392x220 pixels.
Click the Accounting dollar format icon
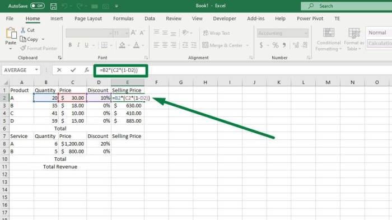(262, 45)
